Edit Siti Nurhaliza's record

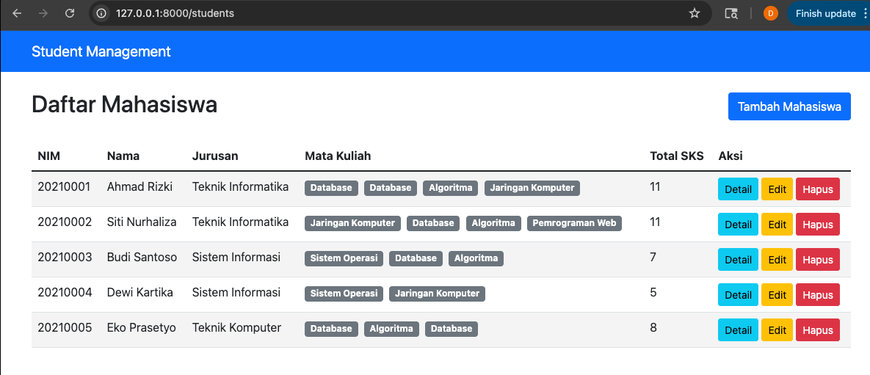(777, 225)
